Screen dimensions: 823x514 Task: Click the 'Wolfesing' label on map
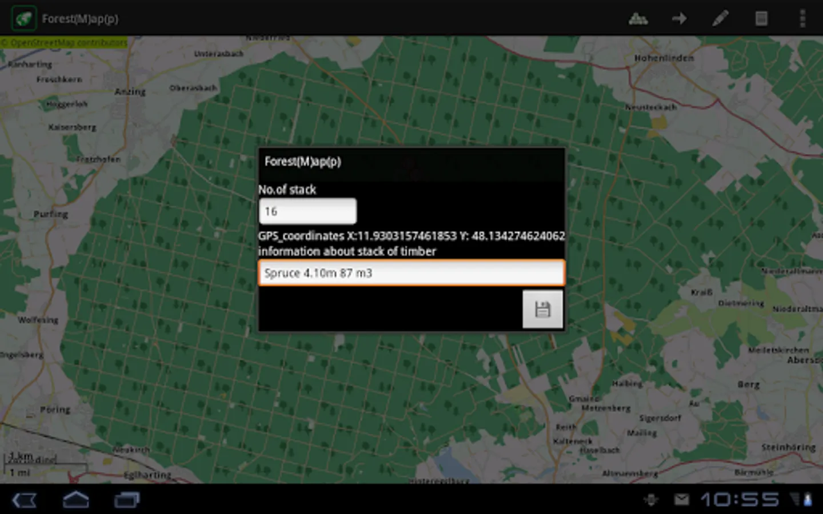tap(38, 320)
